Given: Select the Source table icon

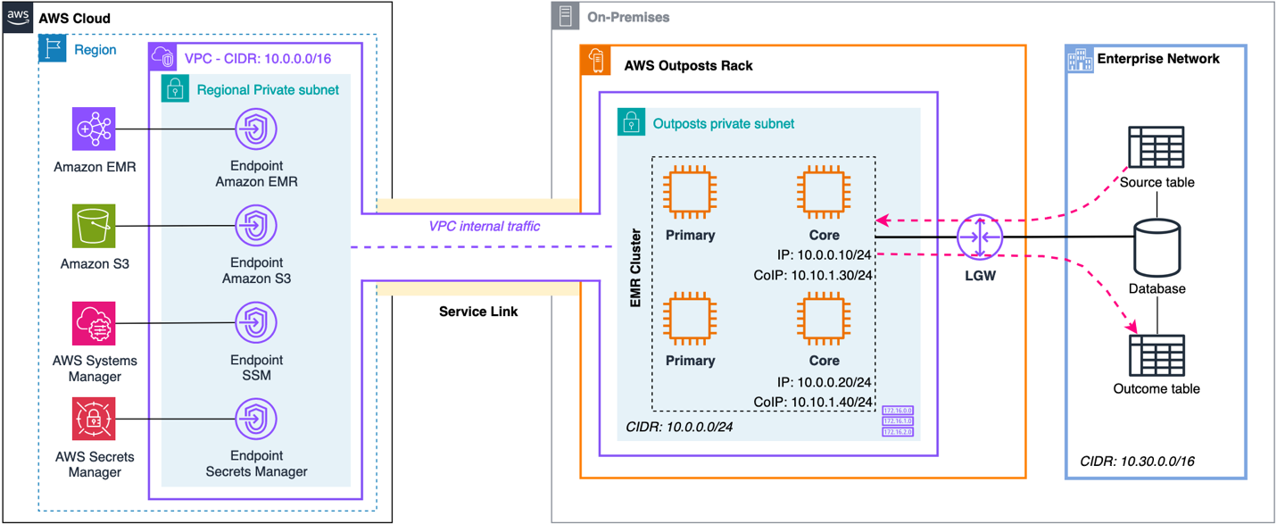Looking at the screenshot, I should [x=1157, y=148].
